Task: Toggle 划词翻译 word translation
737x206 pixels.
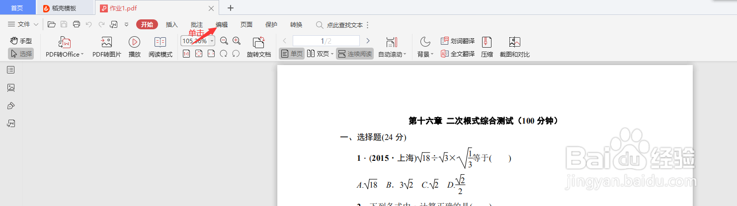Action: (x=458, y=41)
